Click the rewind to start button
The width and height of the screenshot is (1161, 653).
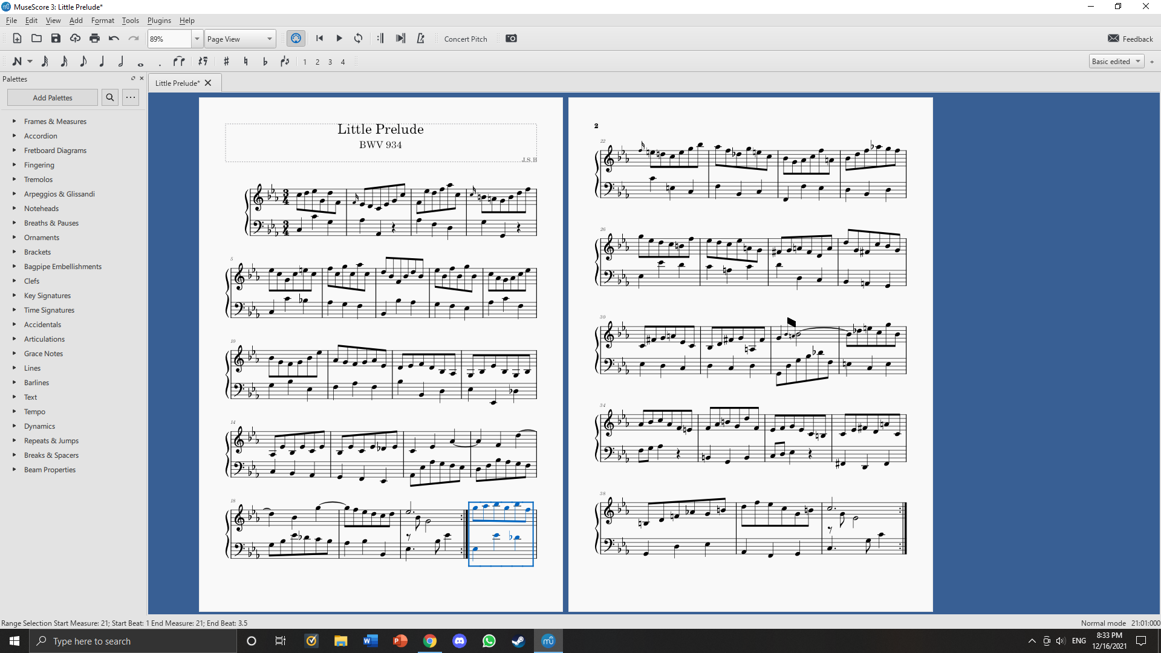(x=320, y=38)
